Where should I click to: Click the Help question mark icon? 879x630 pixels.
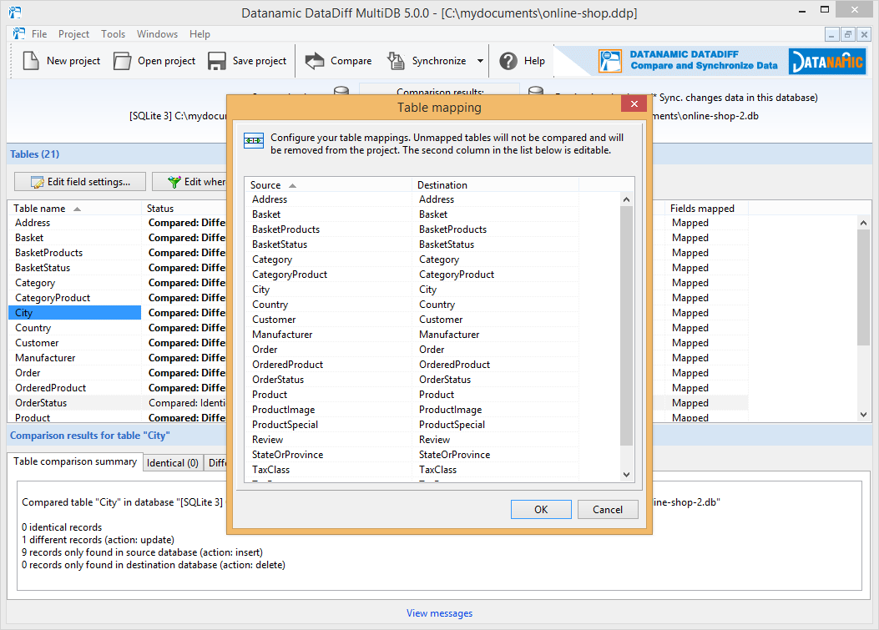coord(508,61)
